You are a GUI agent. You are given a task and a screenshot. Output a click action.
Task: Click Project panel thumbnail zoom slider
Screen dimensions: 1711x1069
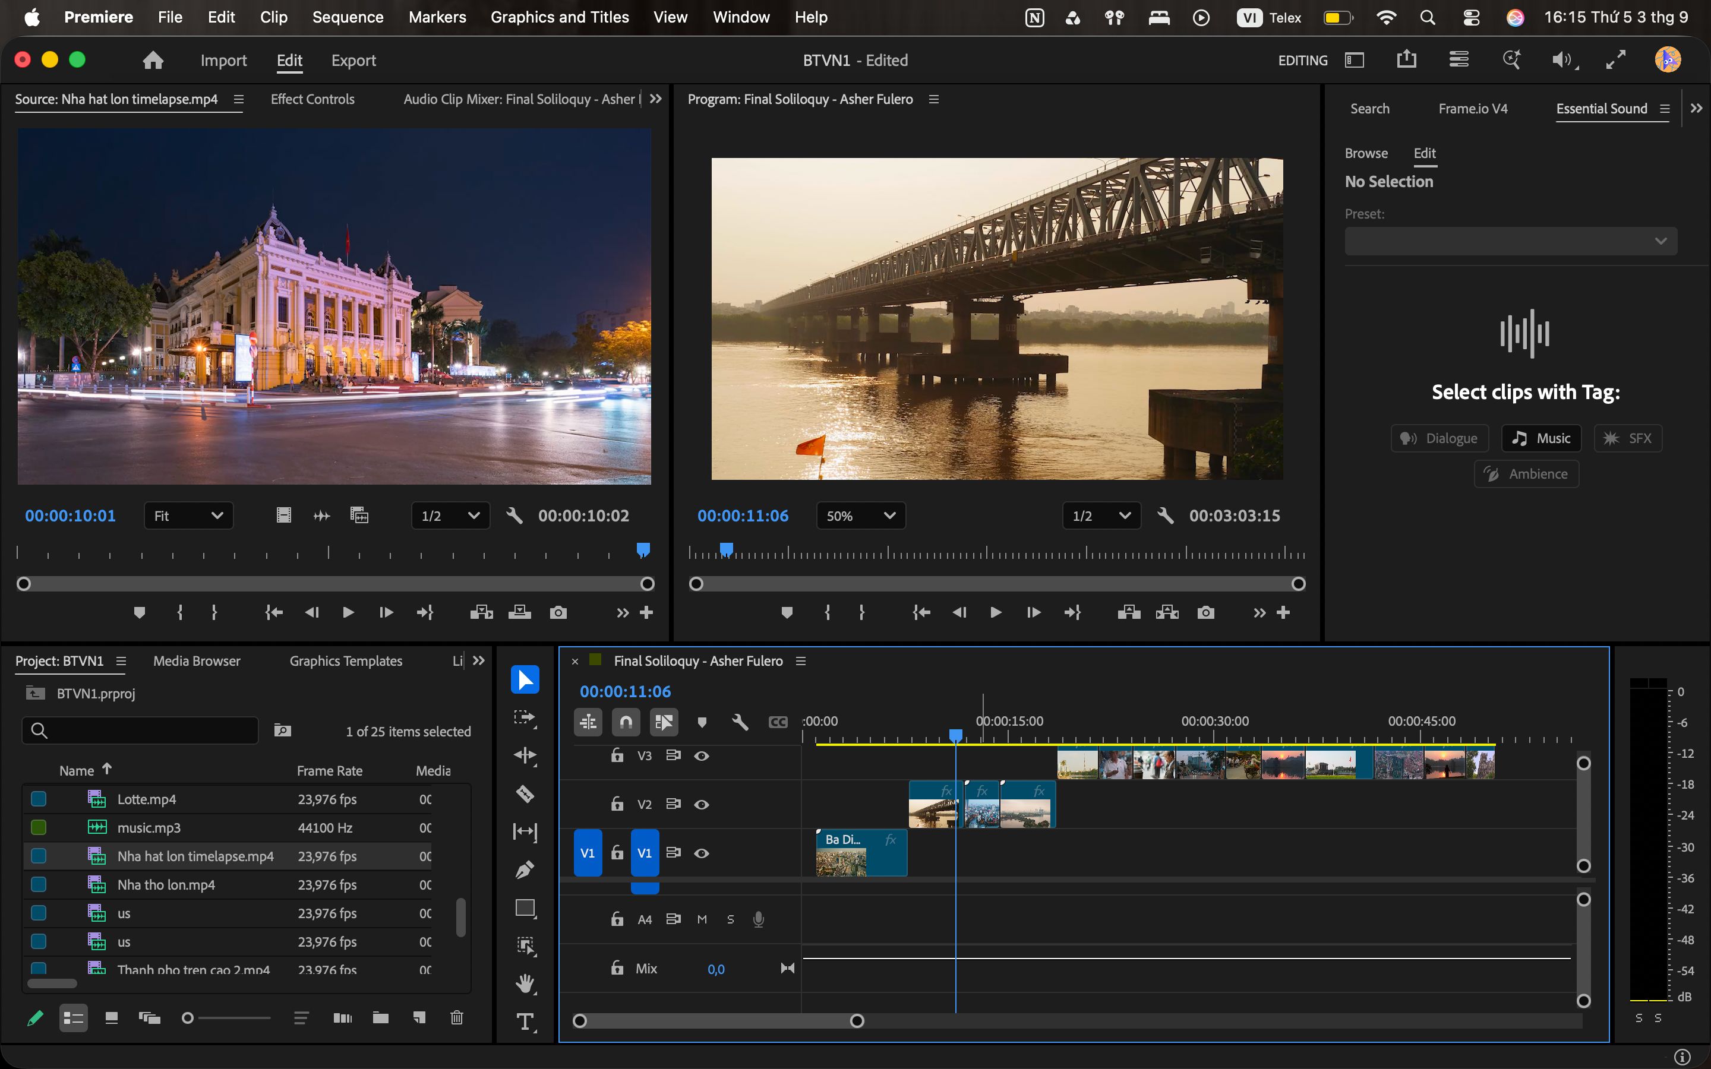click(226, 1018)
